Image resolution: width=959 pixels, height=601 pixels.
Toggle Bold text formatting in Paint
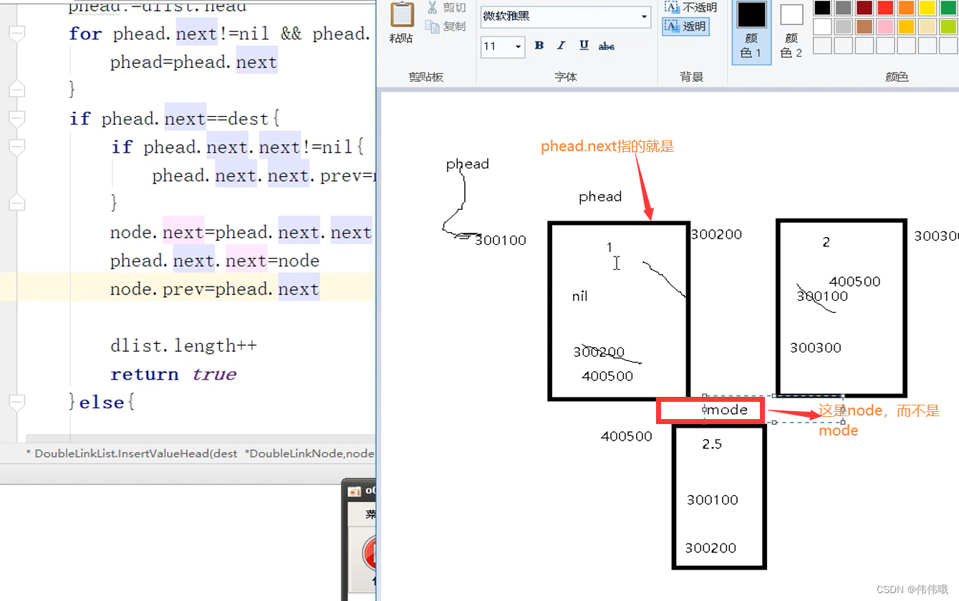coord(539,46)
